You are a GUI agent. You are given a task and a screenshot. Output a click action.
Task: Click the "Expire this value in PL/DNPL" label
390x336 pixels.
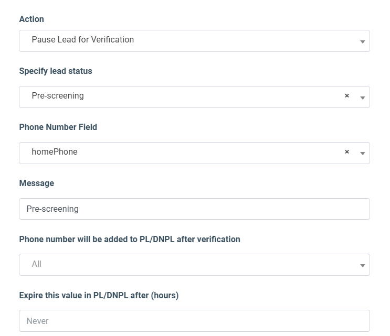tap(99, 295)
